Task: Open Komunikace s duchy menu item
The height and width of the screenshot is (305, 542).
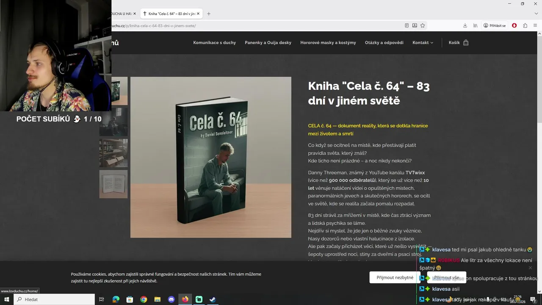Action: 214,42
